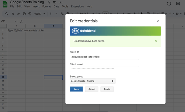Apply currency dollar format
The height and width of the screenshot is (112, 185).
click(51, 13)
